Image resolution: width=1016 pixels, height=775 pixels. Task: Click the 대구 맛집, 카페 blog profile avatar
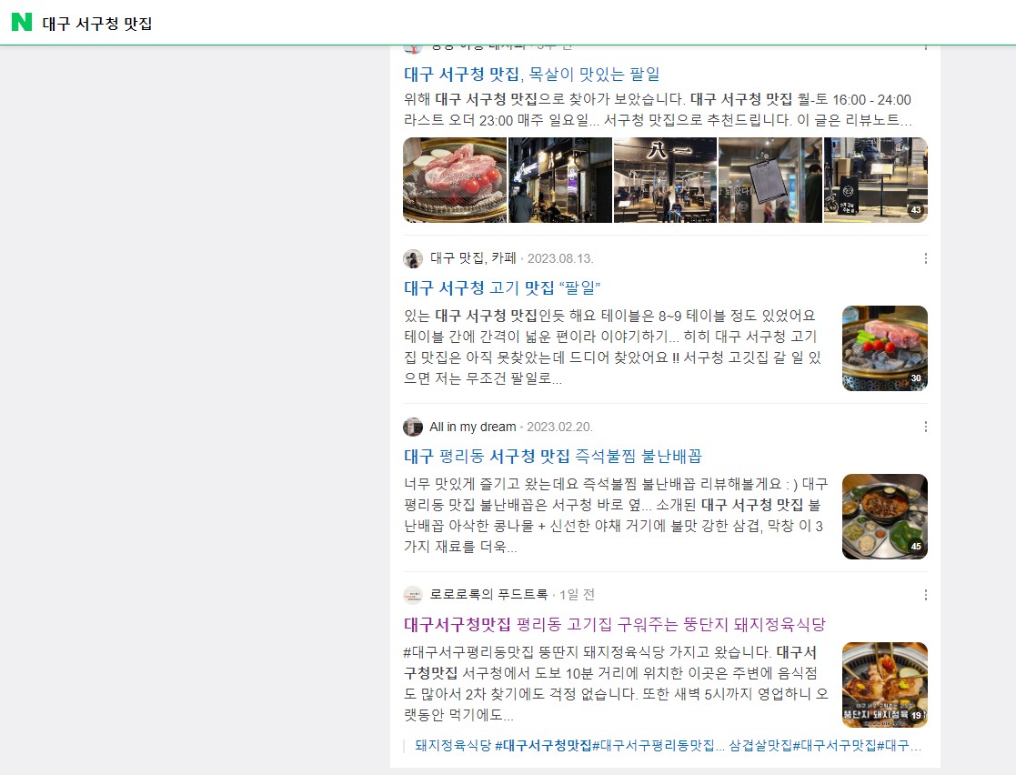tap(413, 258)
